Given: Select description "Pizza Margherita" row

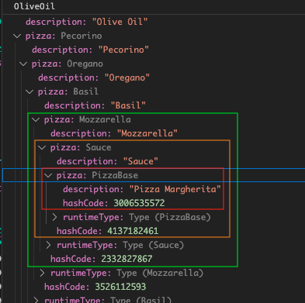Looking at the screenshot, I should click(x=154, y=189).
